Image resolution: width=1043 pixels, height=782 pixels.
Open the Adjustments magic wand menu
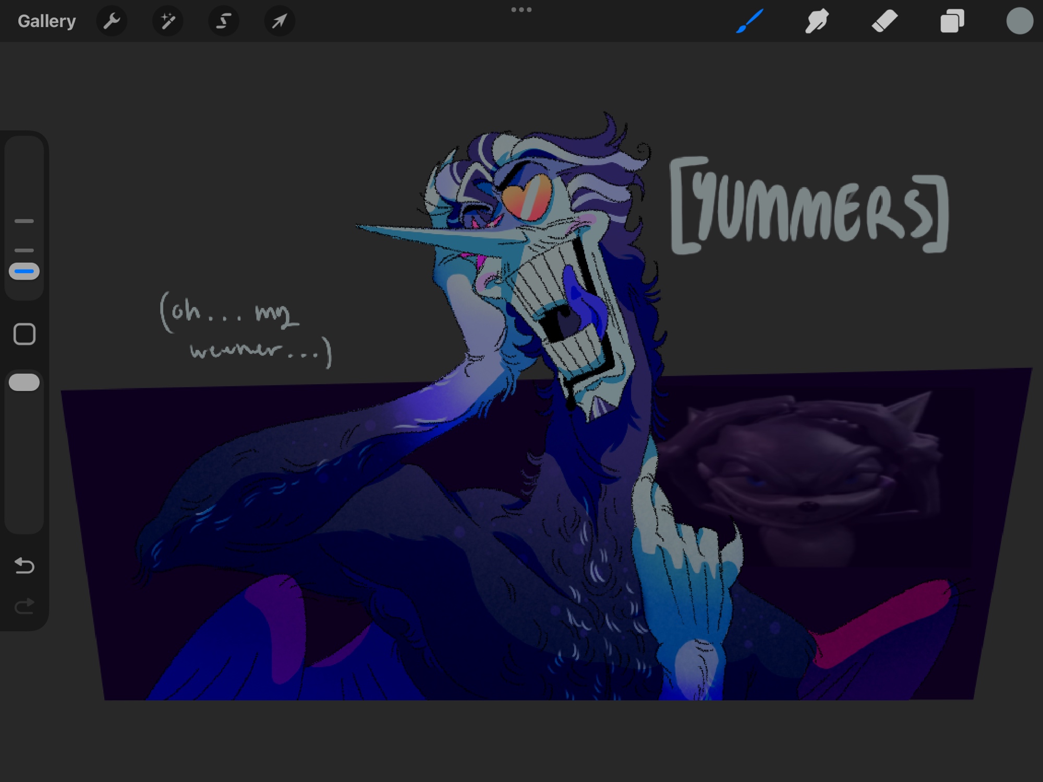point(167,21)
